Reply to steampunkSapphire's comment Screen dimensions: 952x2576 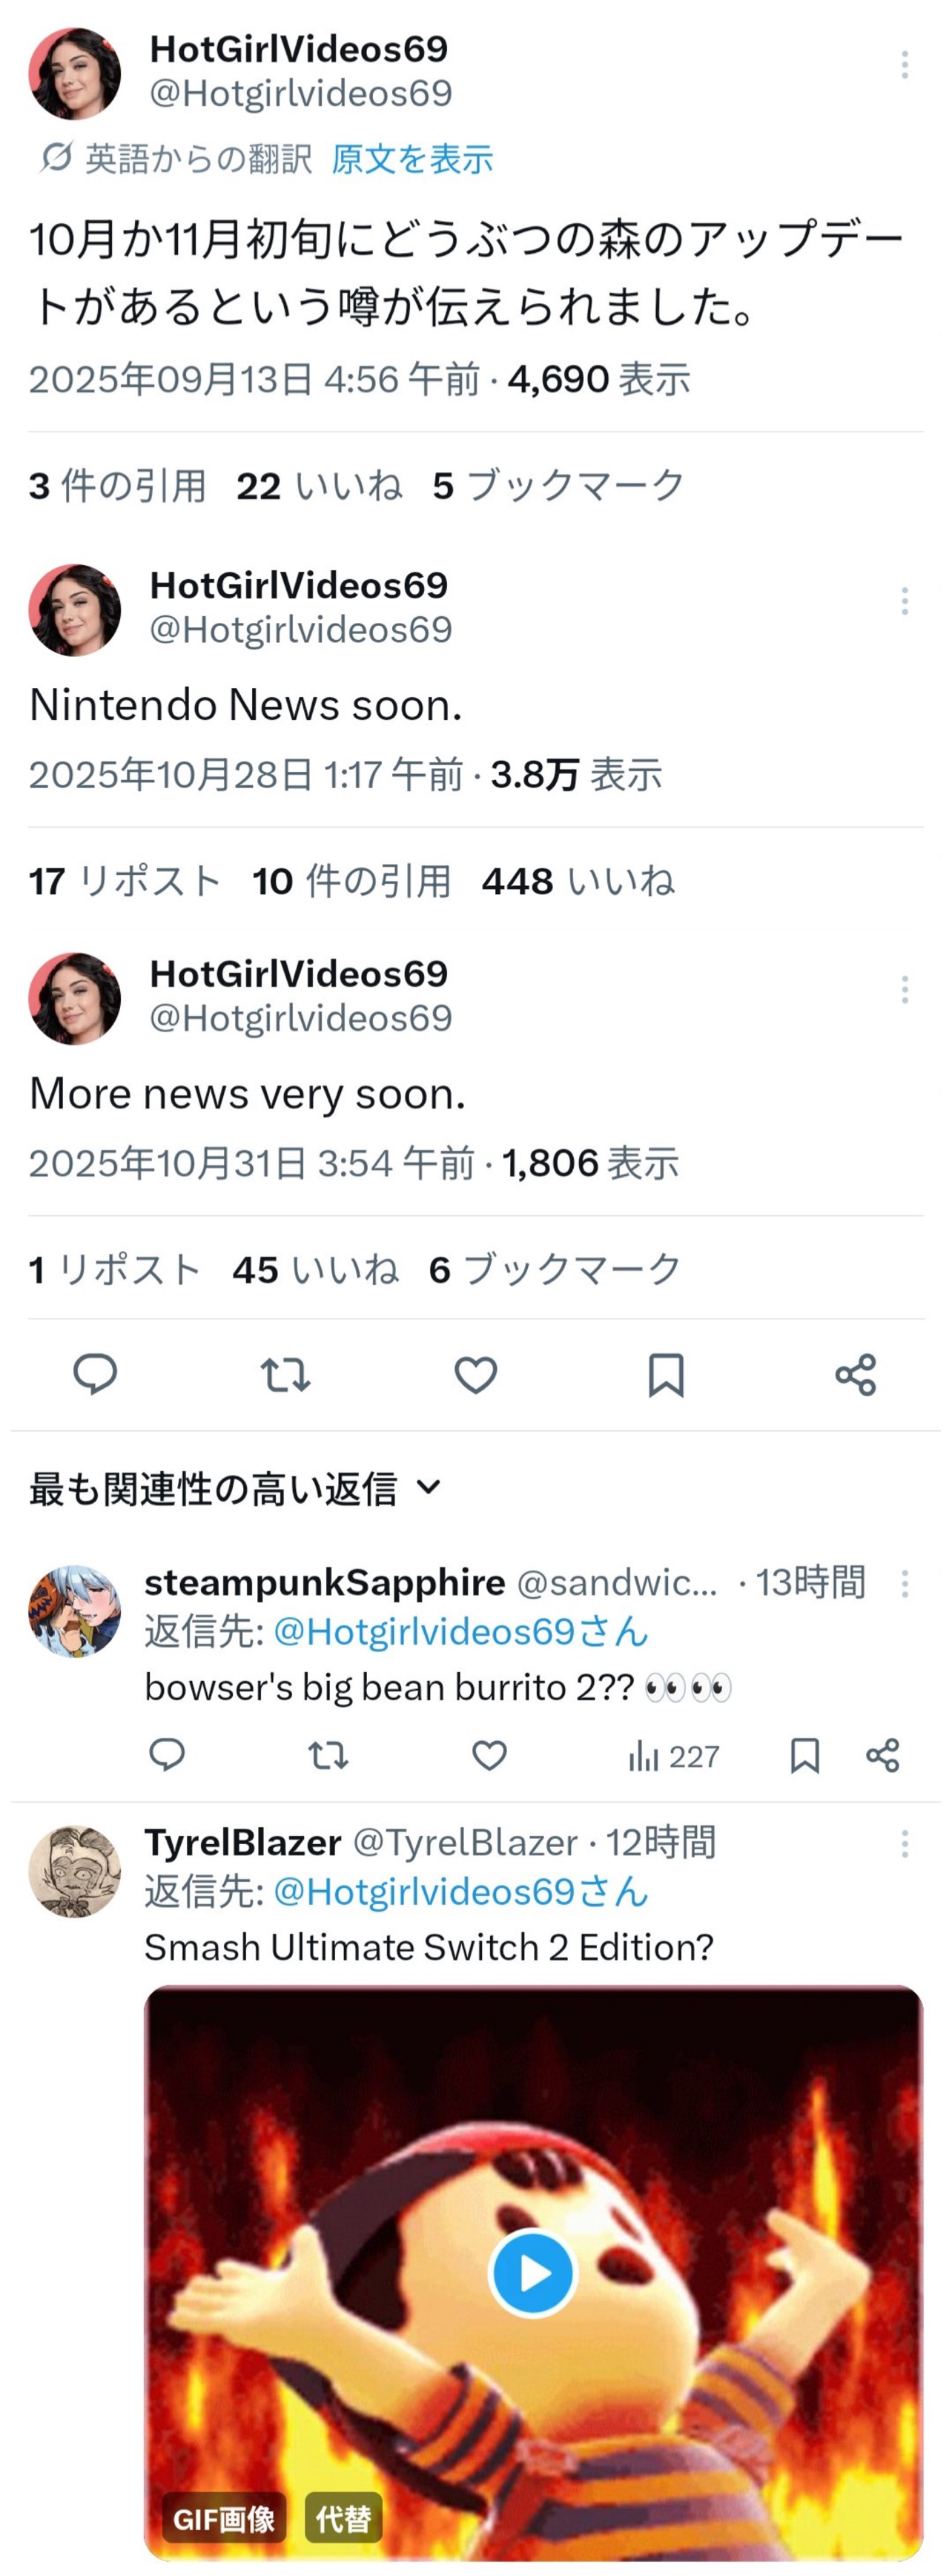pos(167,1755)
